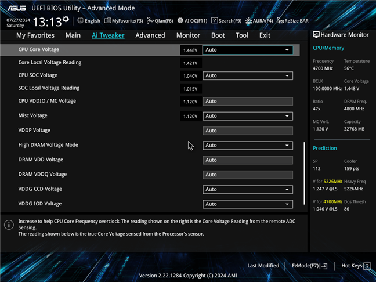Open the Qfan(F6) fan icon

[150, 21]
